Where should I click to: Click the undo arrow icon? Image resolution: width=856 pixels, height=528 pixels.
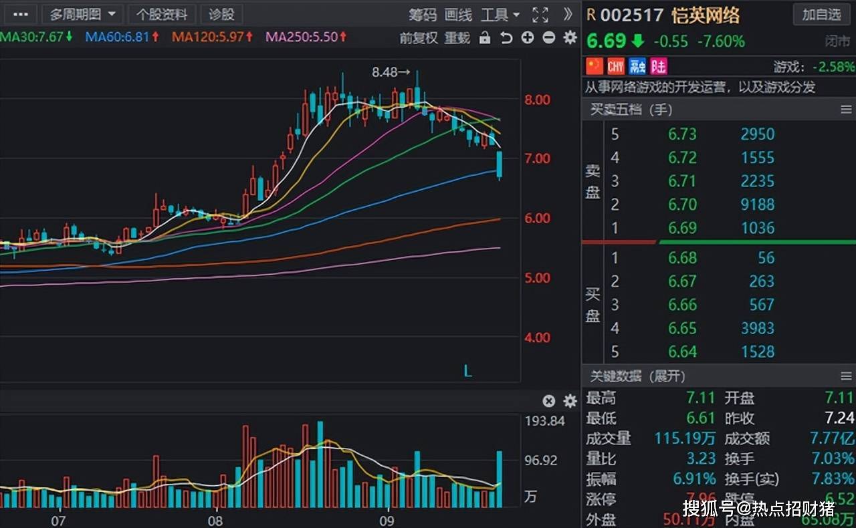pyautogui.click(x=506, y=38)
